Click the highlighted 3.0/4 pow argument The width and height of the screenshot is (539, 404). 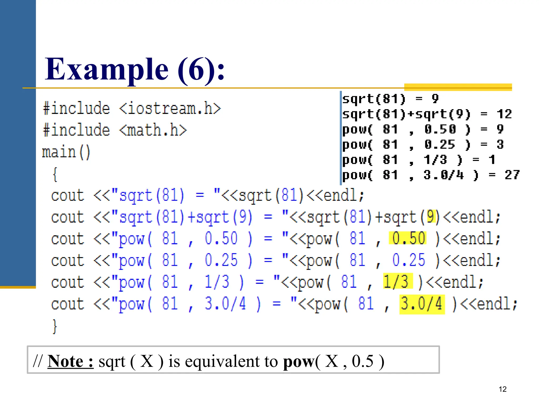[x=422, y=305]
